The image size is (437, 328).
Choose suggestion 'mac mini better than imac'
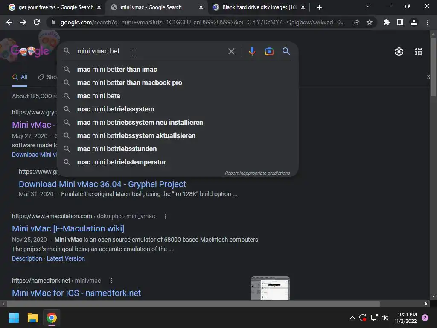[178, 70]
